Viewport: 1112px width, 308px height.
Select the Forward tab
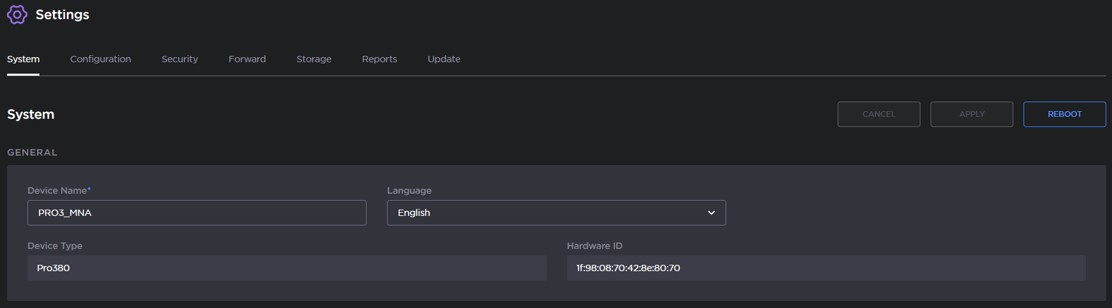(247, 59)
